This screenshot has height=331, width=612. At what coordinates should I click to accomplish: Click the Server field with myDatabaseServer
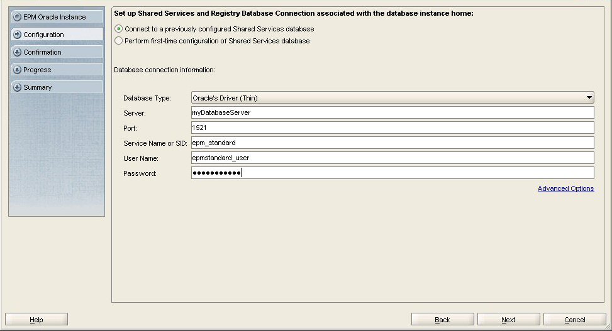392,112
